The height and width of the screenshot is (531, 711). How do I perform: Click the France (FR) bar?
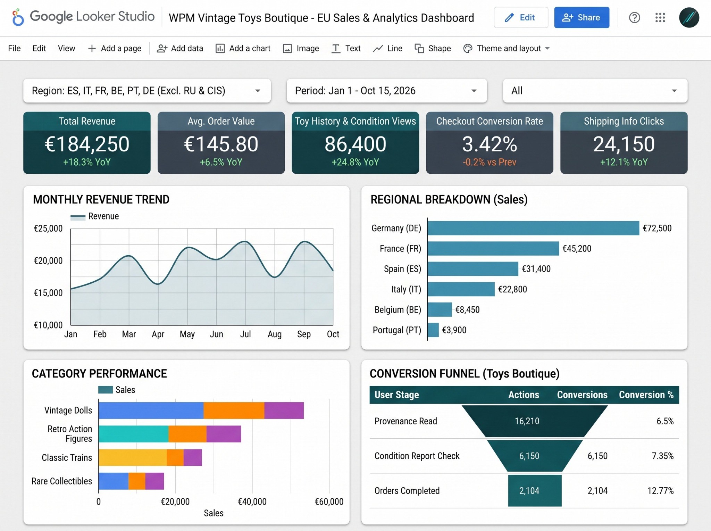tap(493, 249)
